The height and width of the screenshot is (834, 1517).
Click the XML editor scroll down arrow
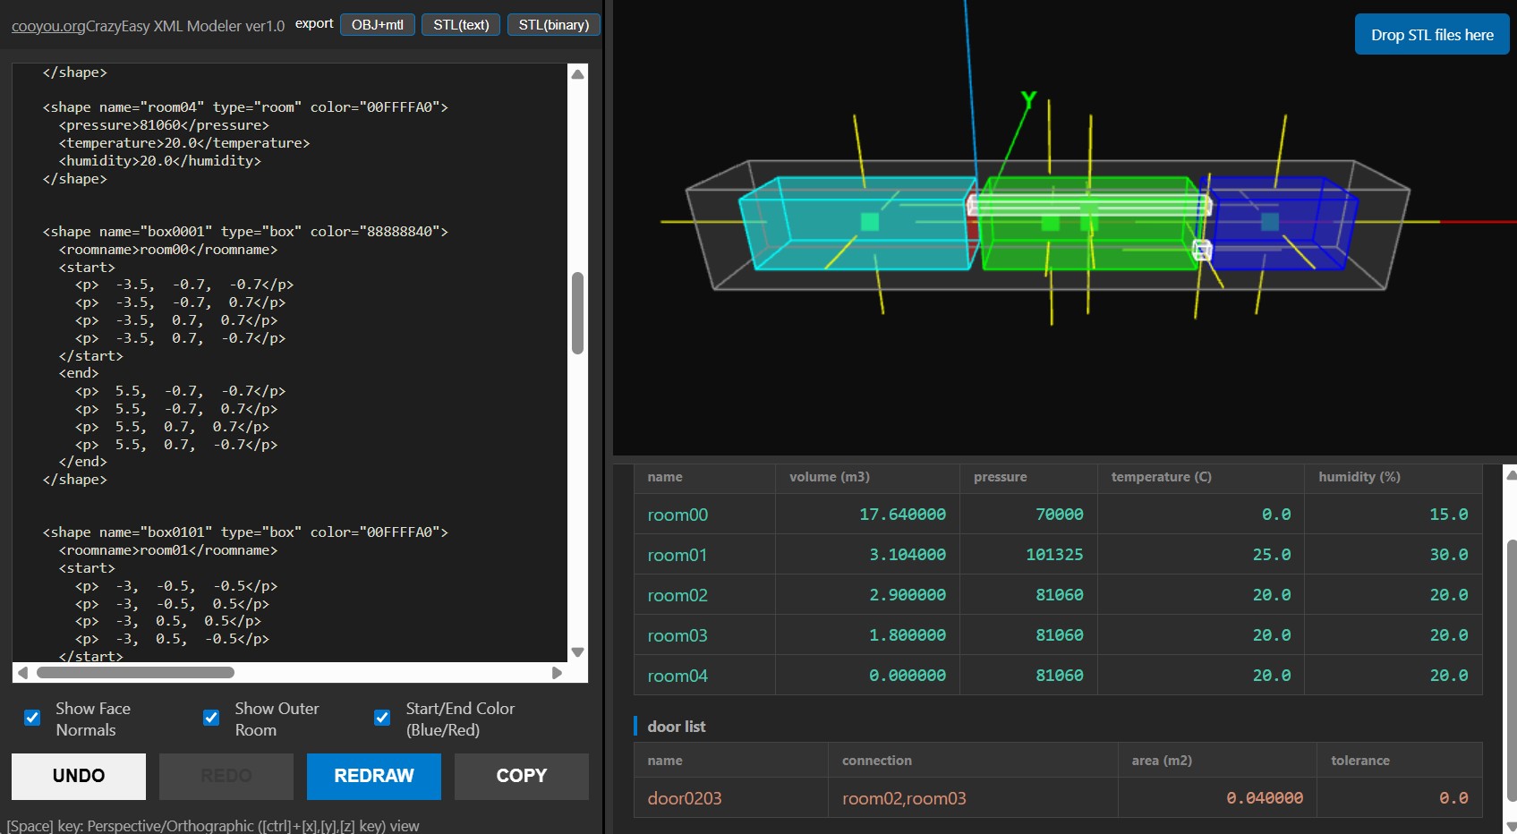coord(577,652)
